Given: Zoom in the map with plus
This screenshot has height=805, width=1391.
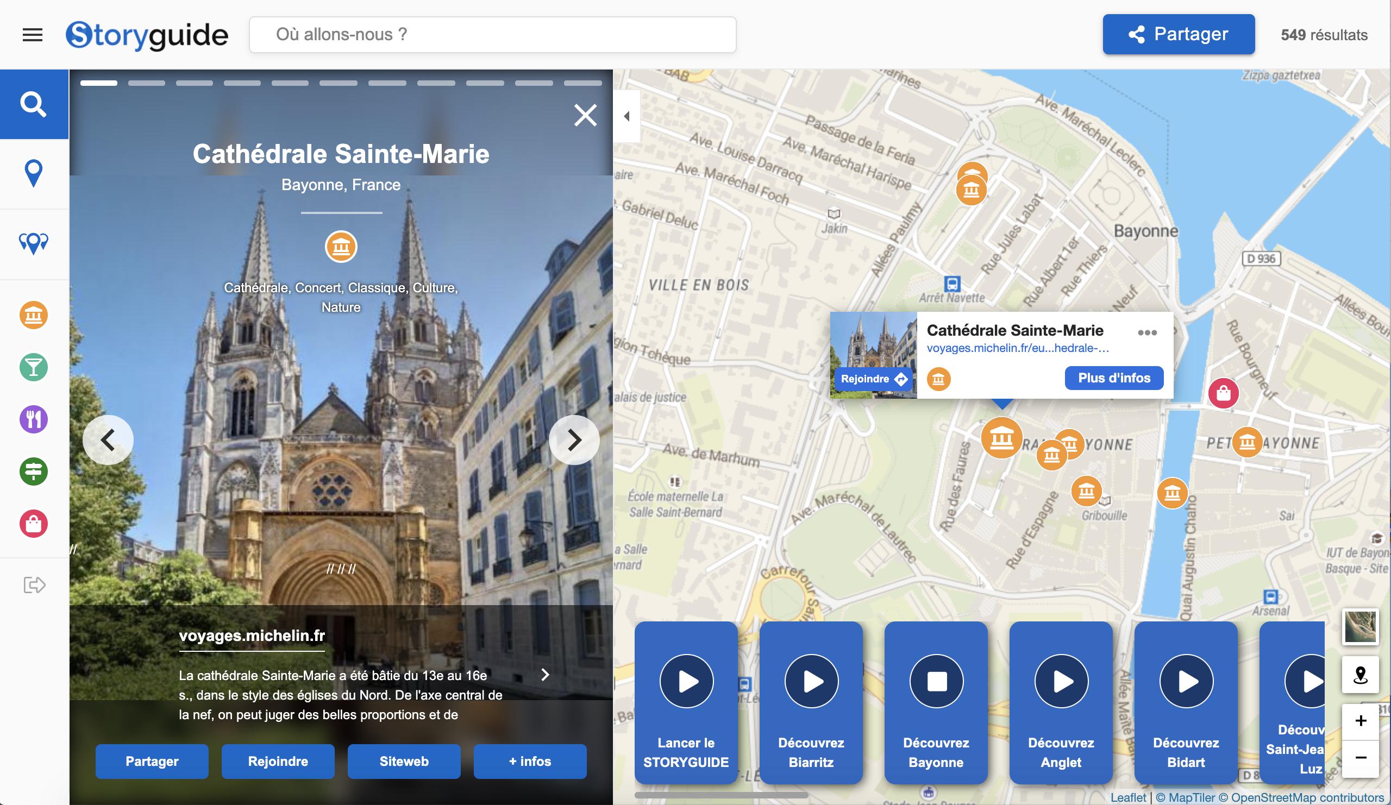Looking at the screenshot, I should click(1361, 721).
